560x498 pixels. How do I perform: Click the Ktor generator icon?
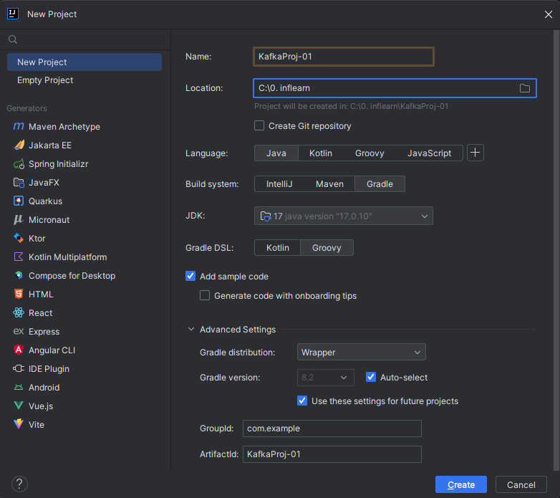19,239
